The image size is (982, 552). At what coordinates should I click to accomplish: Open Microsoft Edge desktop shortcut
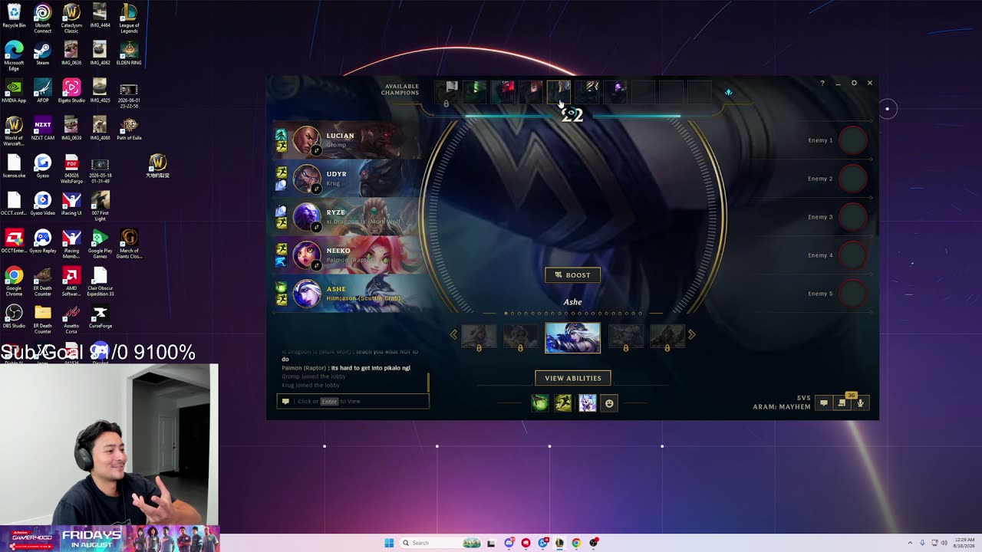point(14,56)
